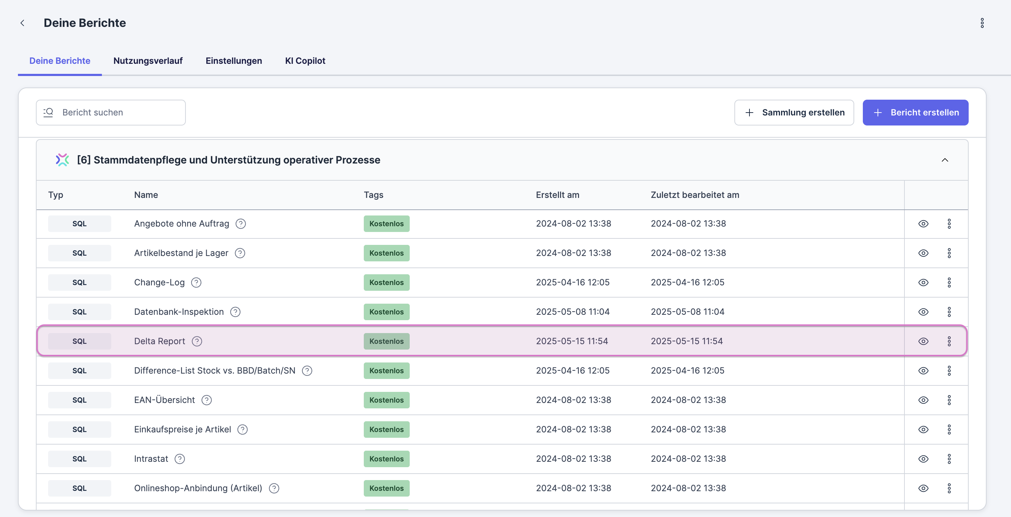The image size is (1011, 517).
Task: Click the help icon beside Intrastat
Action: [180, 459]
